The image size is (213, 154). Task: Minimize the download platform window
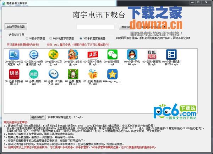(192, 2)
